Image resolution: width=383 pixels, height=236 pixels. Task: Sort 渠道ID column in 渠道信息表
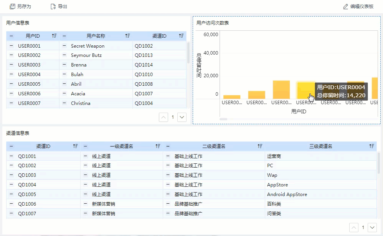pyautogui.click(x=75, y=146)
